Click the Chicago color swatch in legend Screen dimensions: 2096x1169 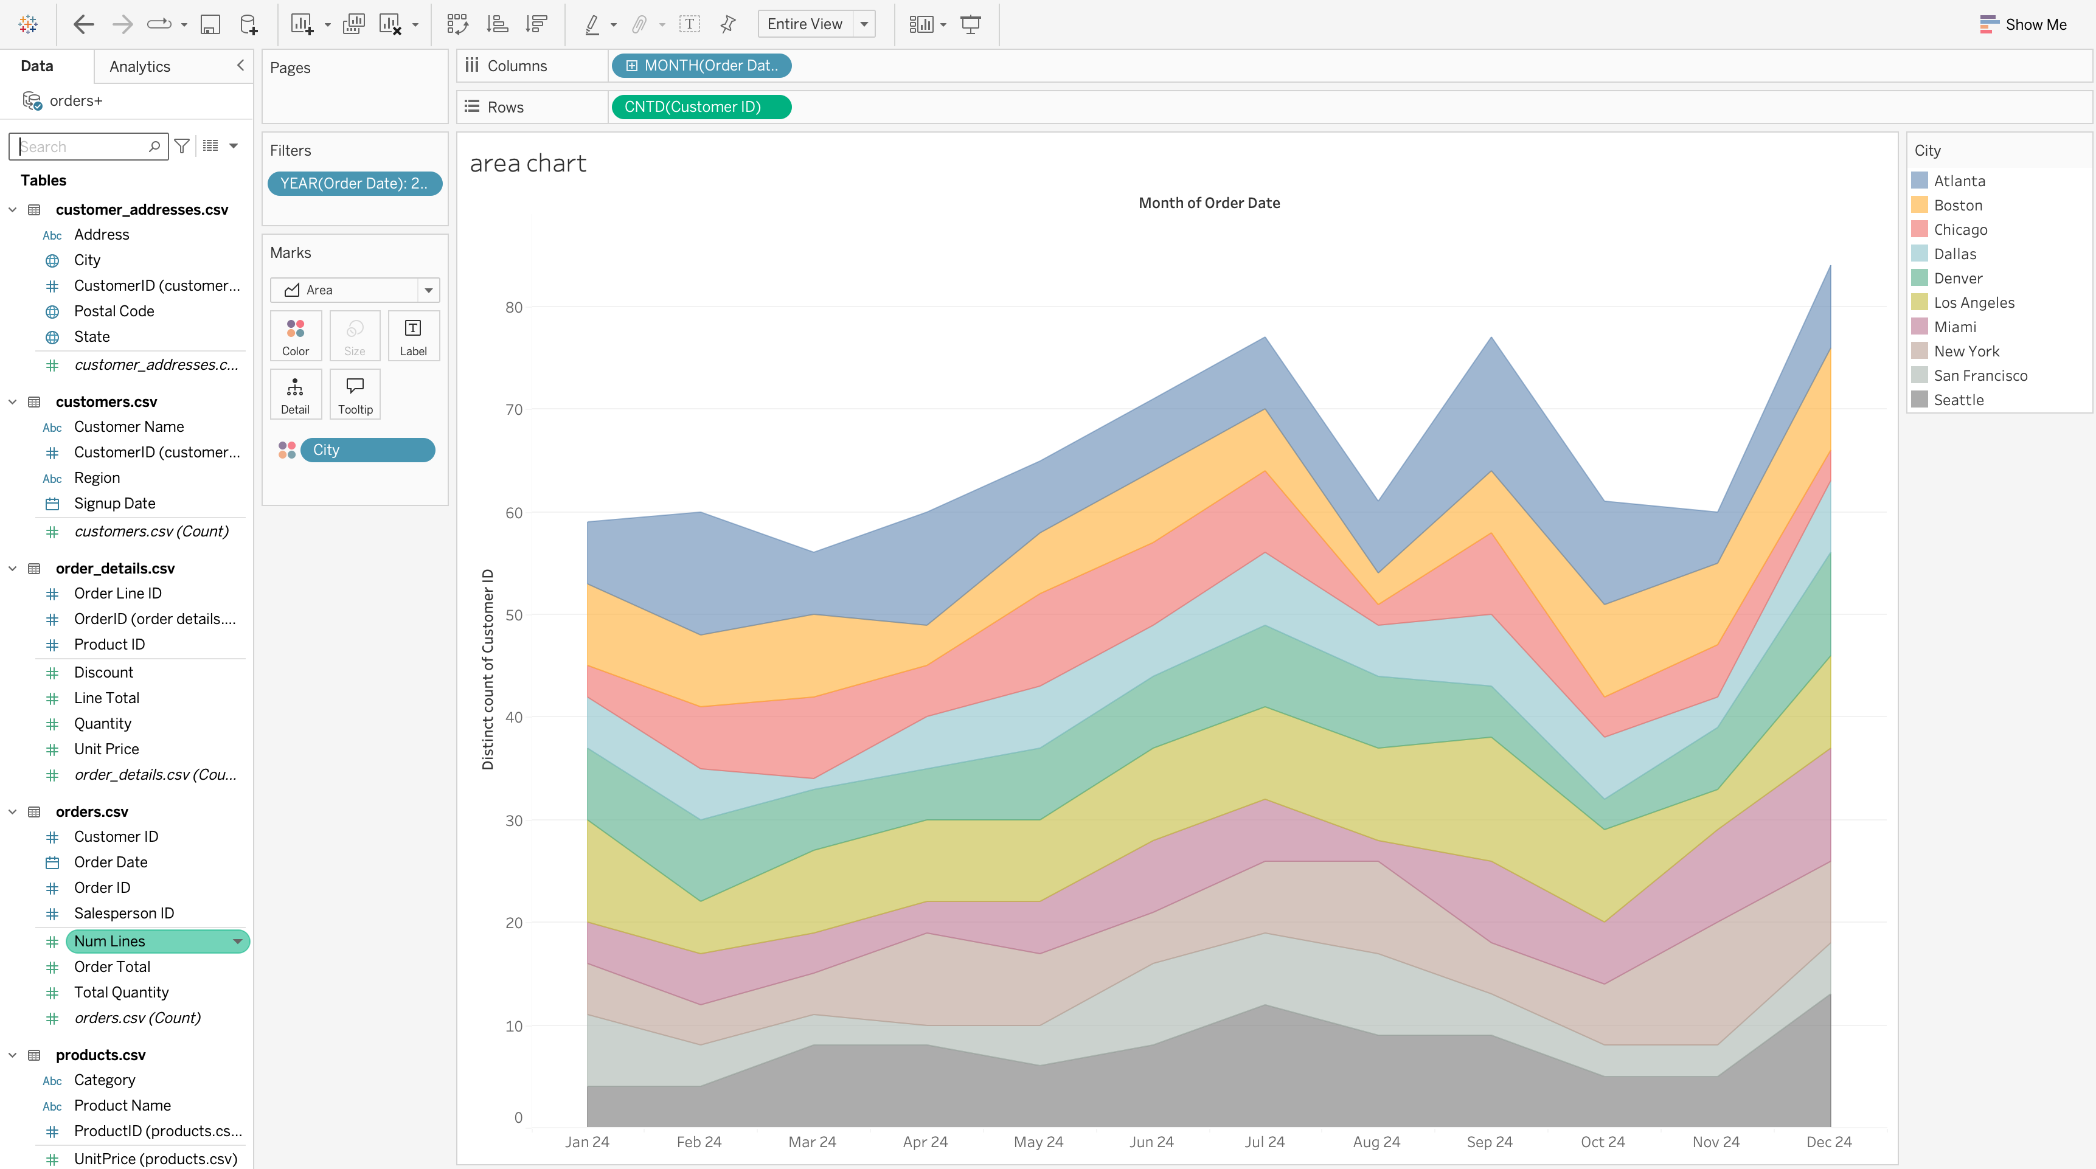(x=1920, y=229)
